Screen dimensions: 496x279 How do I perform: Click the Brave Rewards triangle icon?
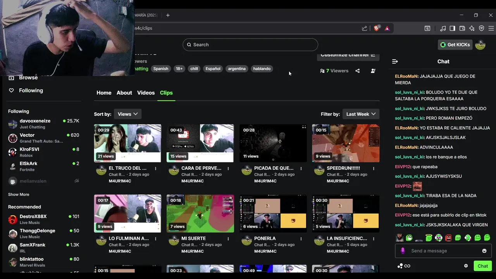[x=387, y=28]
